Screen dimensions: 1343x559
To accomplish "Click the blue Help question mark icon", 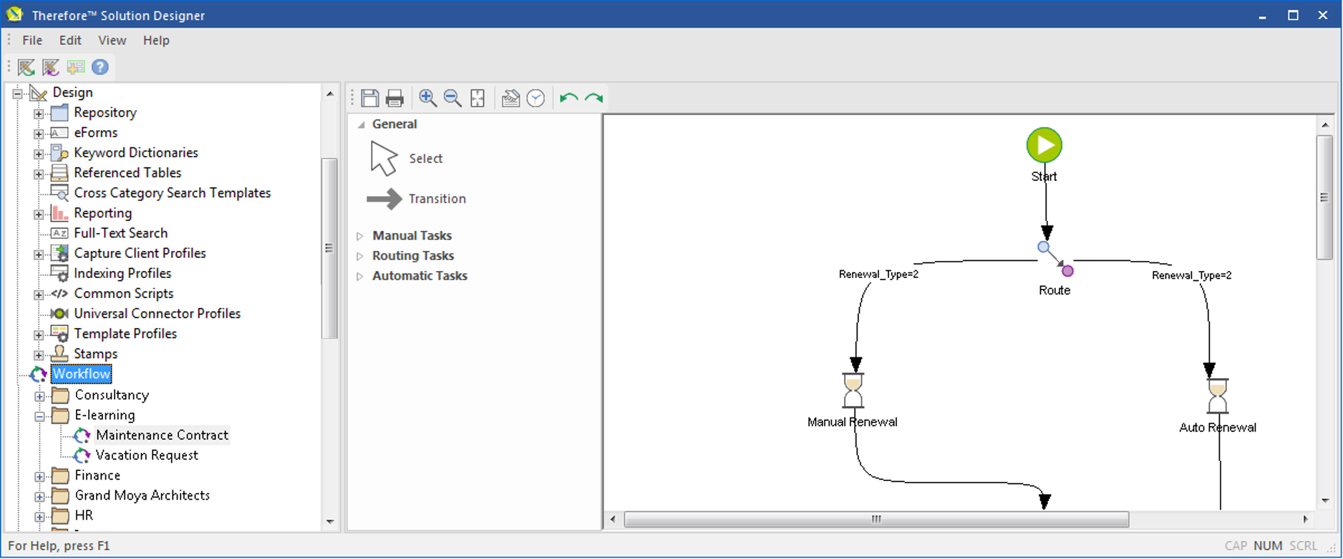I will tap(100, 67).
